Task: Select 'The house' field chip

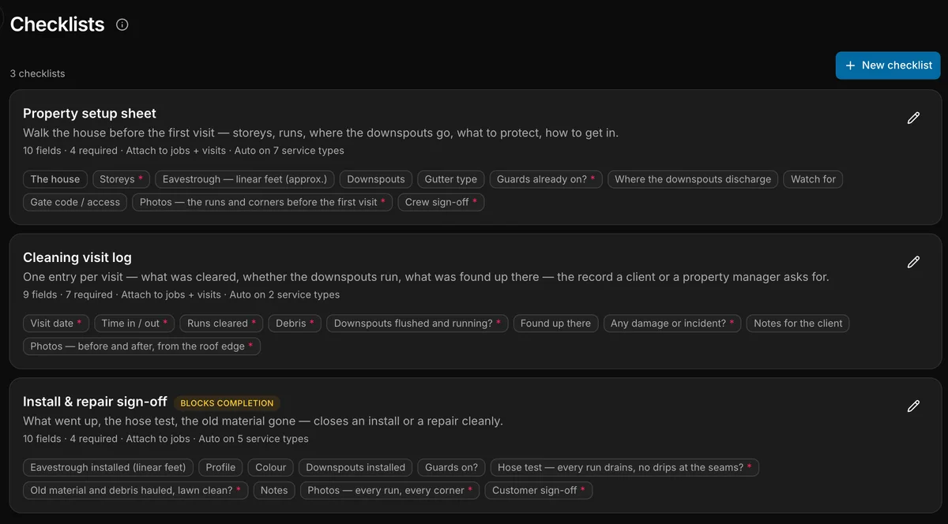Action: 55,179
